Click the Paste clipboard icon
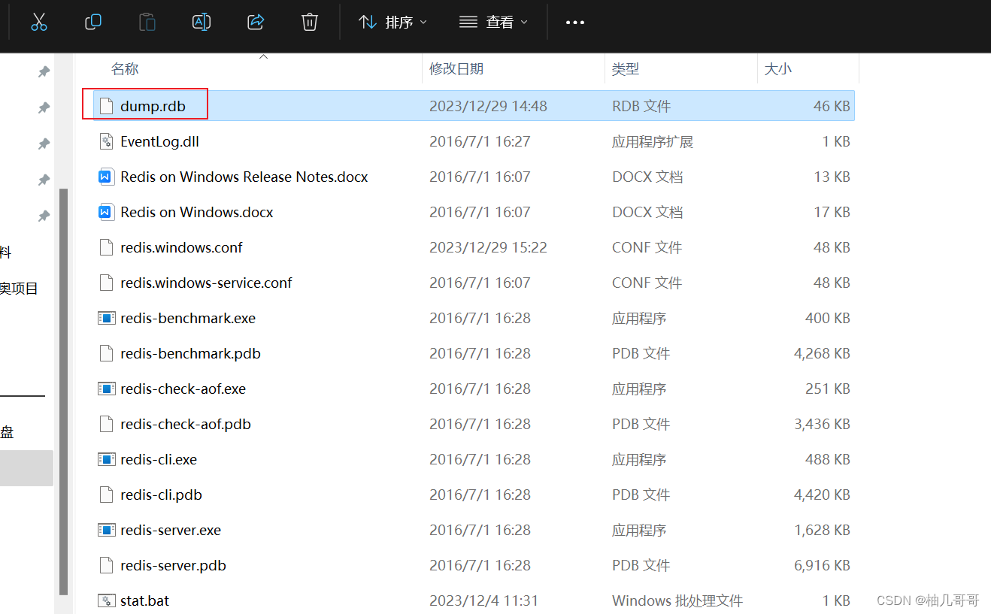The width and height of the screenshot is (991, 614). tap(147, 23)
